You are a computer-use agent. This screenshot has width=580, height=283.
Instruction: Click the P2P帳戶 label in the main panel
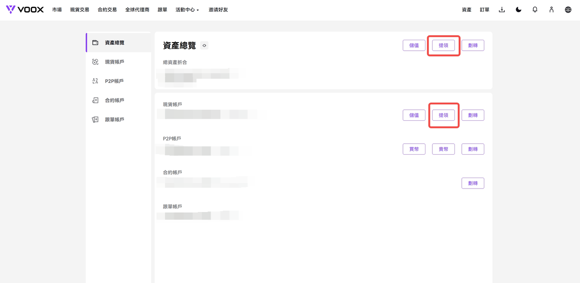coord(172,138)
